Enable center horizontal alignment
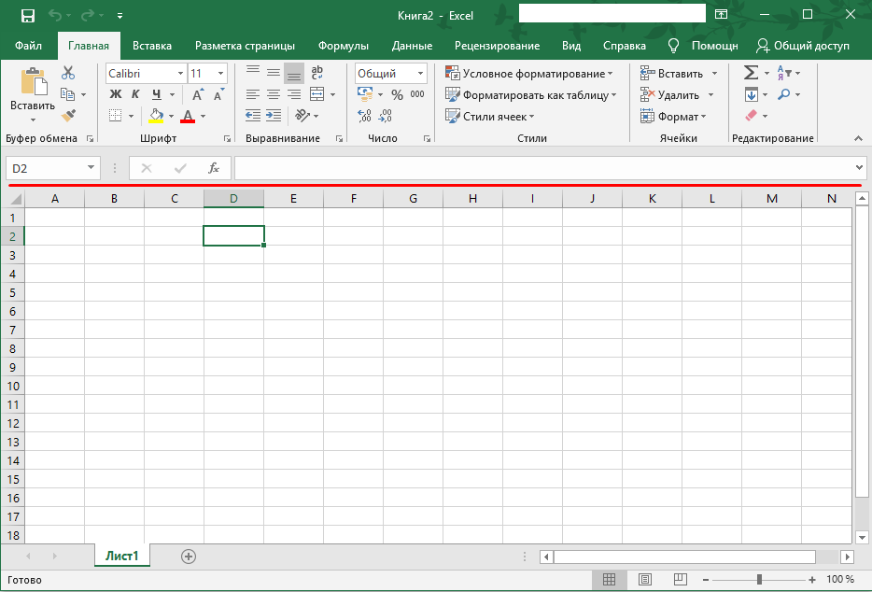The image size is (872, 592). 274,94
